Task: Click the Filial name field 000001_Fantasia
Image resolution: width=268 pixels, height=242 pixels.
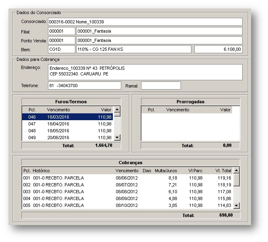Action: tap(159, 31)
